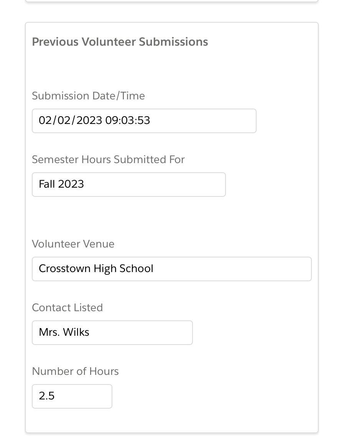This screenshot has width=349, height=447.
Task: Click the word School in venue field
Action: click(136, 269)
